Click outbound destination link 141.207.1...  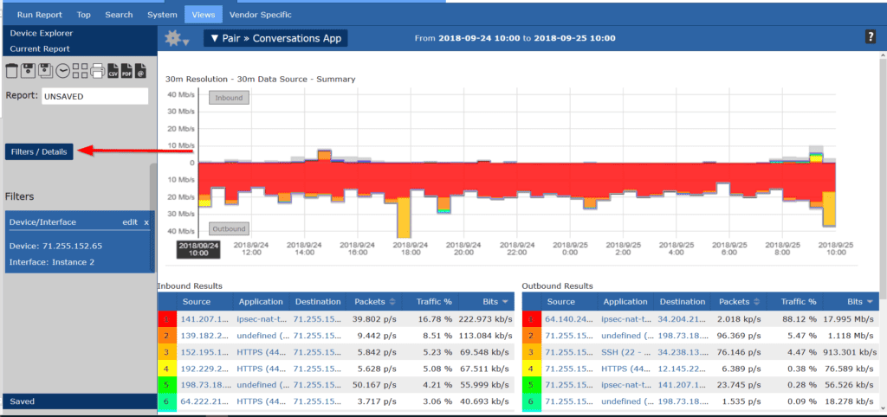coord(682,385)
